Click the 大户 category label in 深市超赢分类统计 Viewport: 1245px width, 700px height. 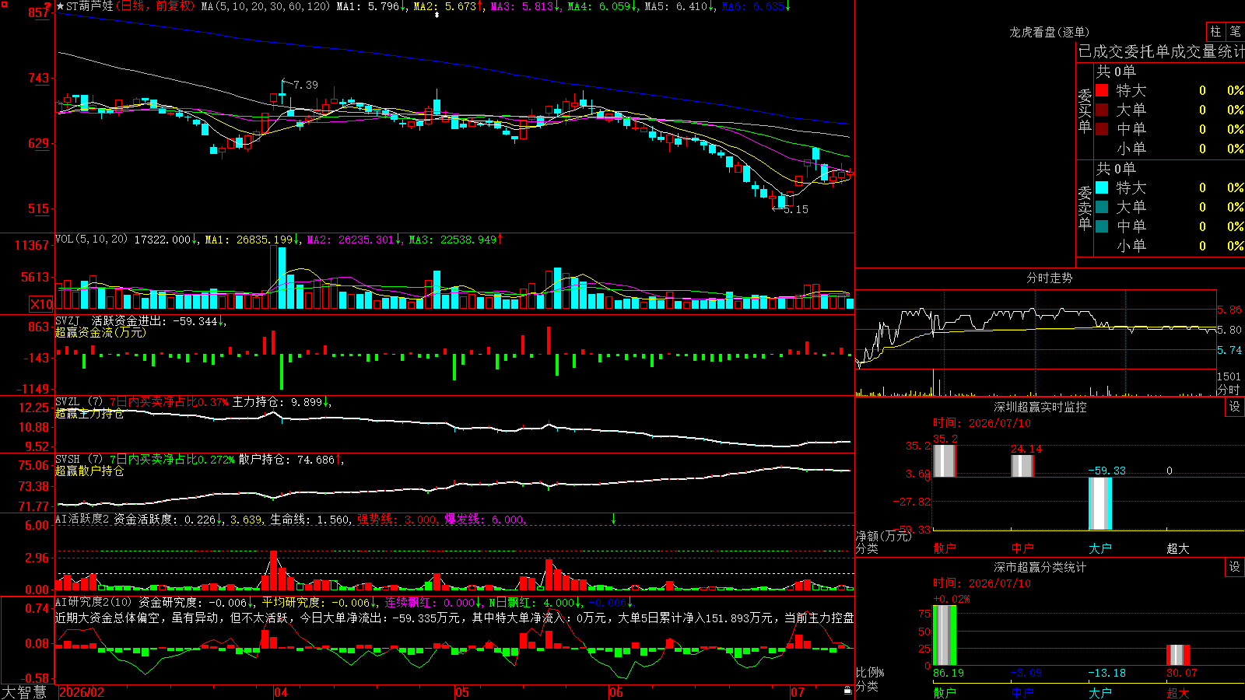[x=1100, y=693]
